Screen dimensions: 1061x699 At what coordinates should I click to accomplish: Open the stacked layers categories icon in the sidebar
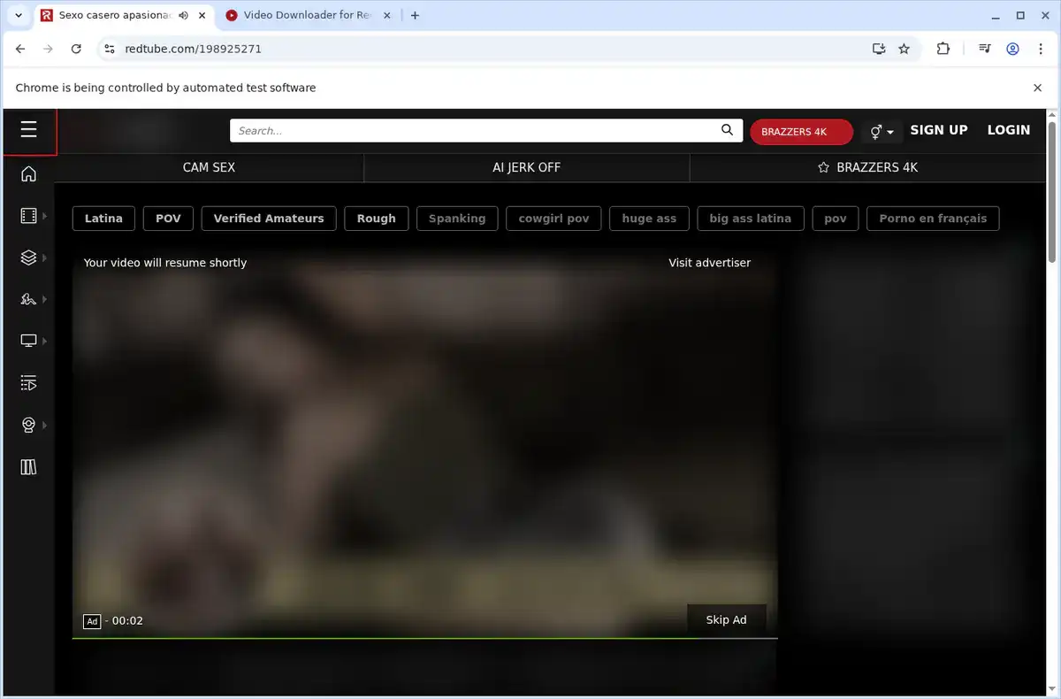tap(28, 257)
